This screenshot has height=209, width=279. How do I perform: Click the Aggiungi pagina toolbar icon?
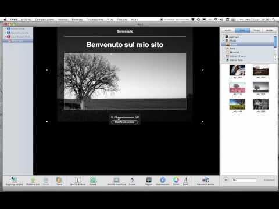(14, 180)
